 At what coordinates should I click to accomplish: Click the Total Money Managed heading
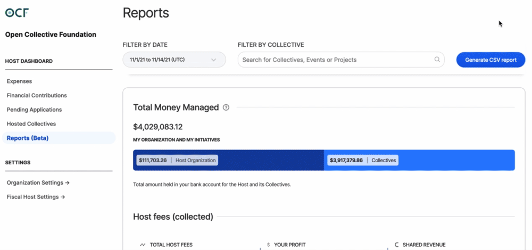click(x=176, y=107)
